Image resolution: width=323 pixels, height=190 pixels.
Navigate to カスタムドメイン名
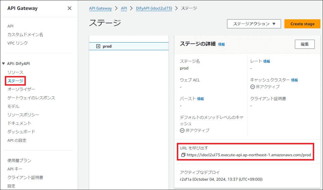click(25, 35)
